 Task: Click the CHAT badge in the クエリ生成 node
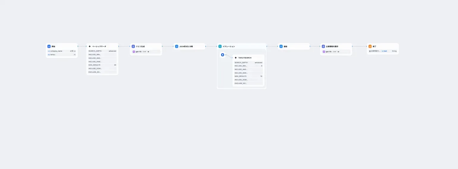144,52
